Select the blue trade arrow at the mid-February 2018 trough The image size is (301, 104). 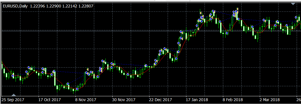point(227,33)
